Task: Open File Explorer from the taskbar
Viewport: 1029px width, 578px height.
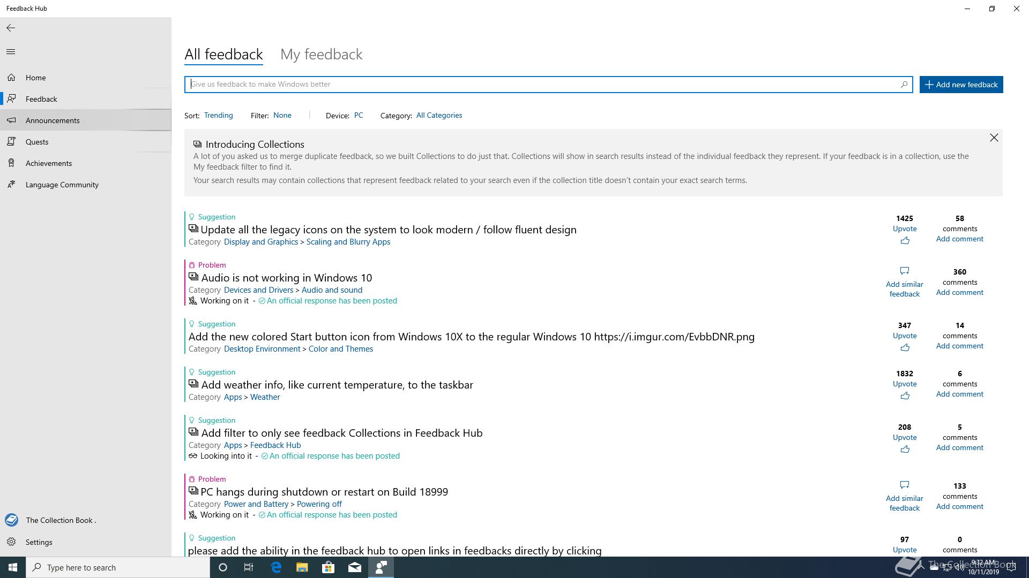Action: pyautogui.click(x=302, y=567)
